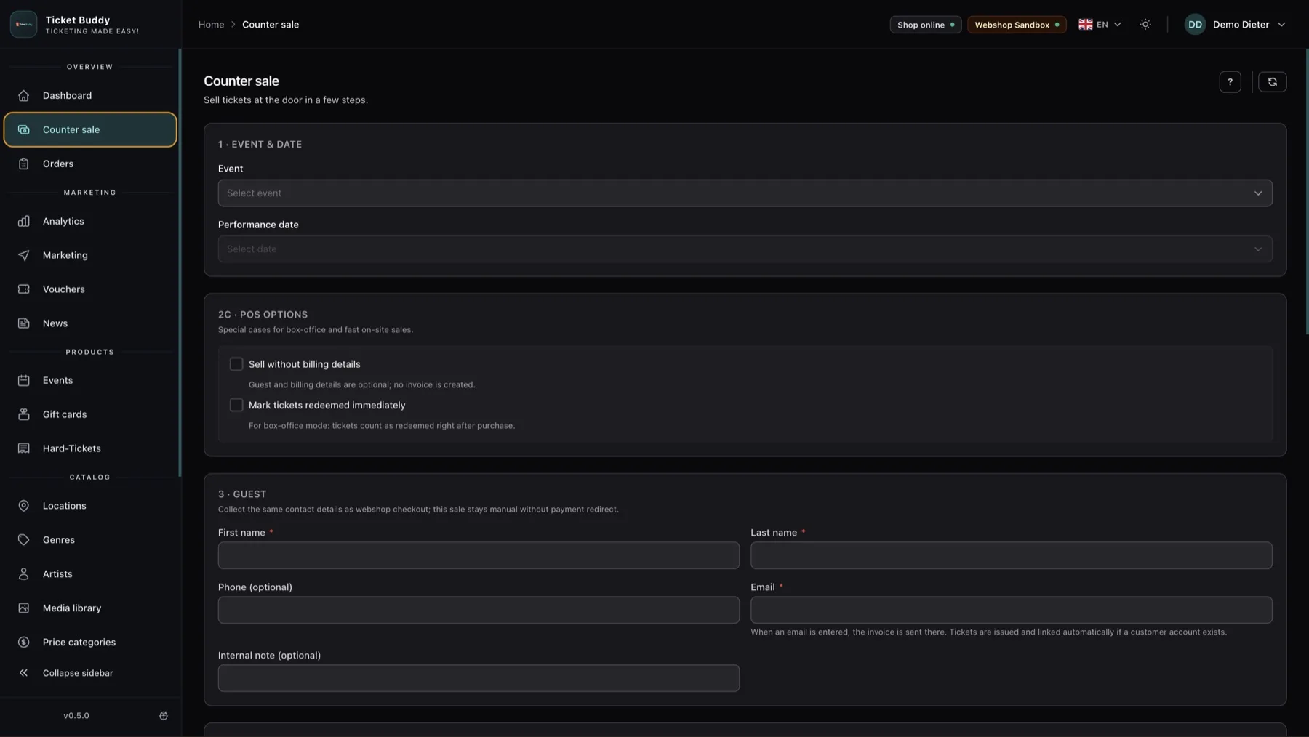The width and height of the screenshot is (1309, 737).
Task: Open the Performance date dropdown
Action: pos(745,249)
